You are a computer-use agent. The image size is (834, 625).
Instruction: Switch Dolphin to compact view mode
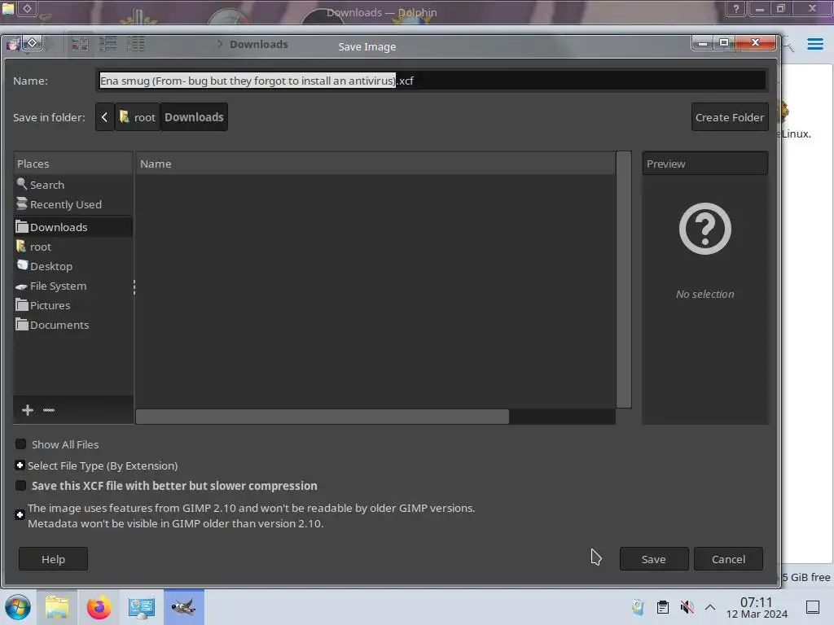[x=108, y=44]
